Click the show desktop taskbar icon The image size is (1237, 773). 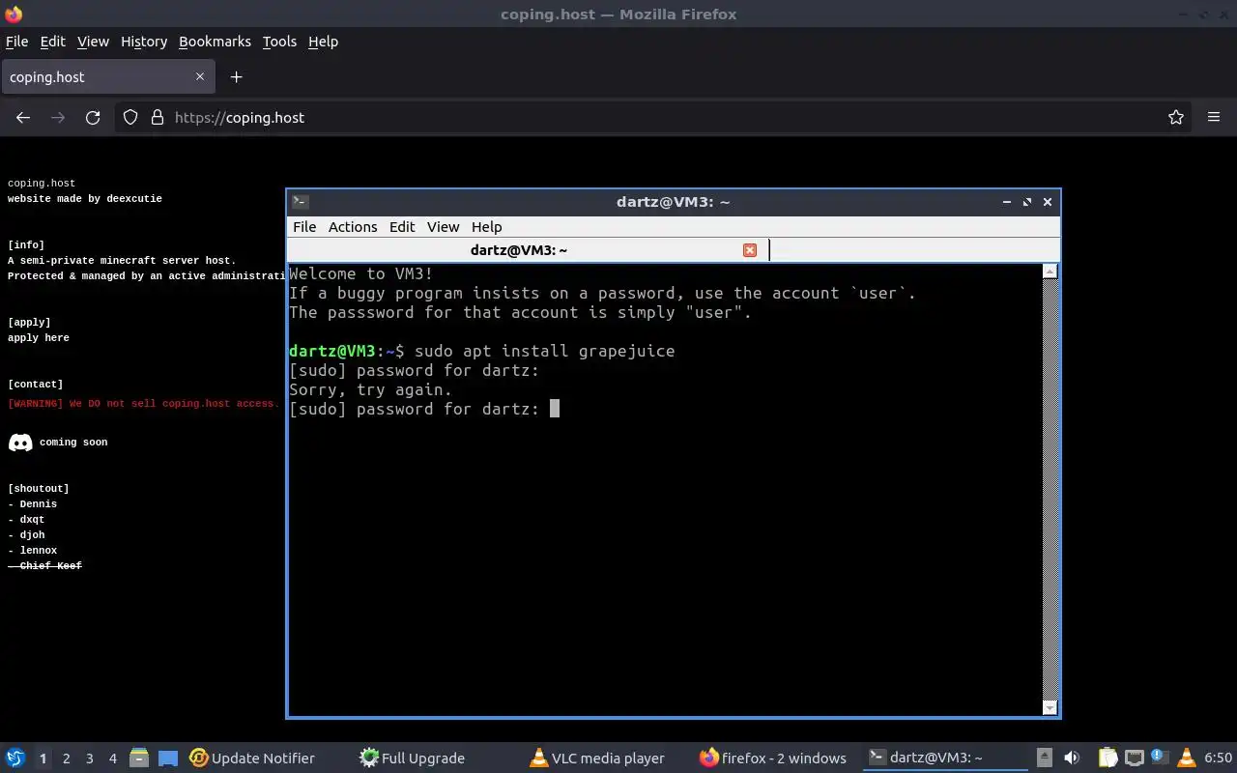pos(168,758)
